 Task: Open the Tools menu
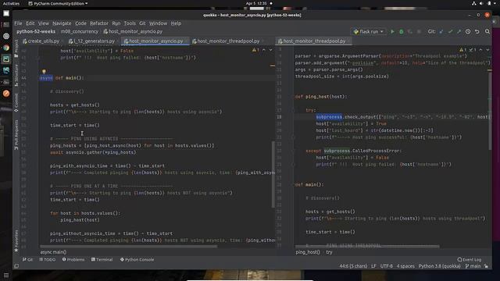tap(130, 23)
